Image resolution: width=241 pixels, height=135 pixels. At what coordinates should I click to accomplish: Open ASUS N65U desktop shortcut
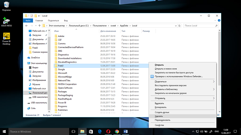6,22
